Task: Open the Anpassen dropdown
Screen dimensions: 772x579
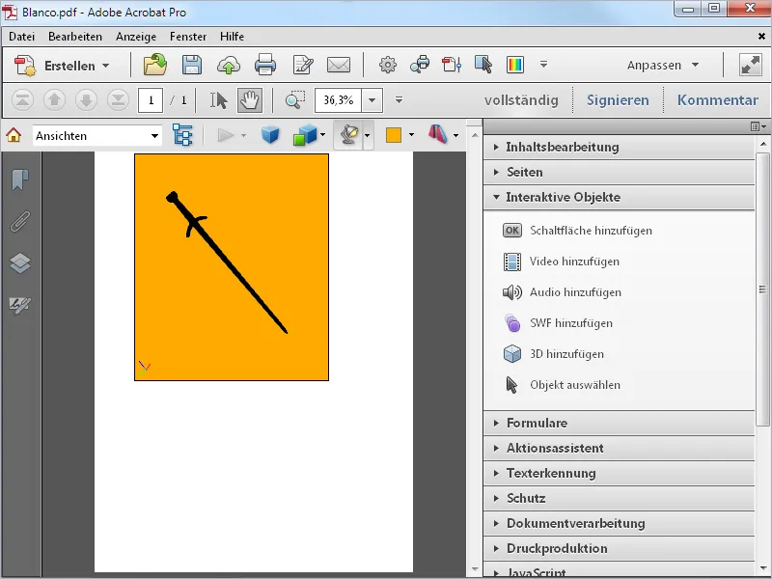Action: (x=663, y=65)
